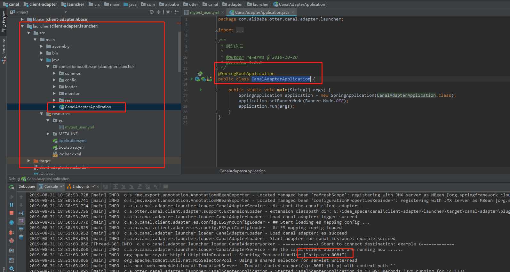
Task: Click the Get Thread Dump camera icon
Action: tap(12, 251)
